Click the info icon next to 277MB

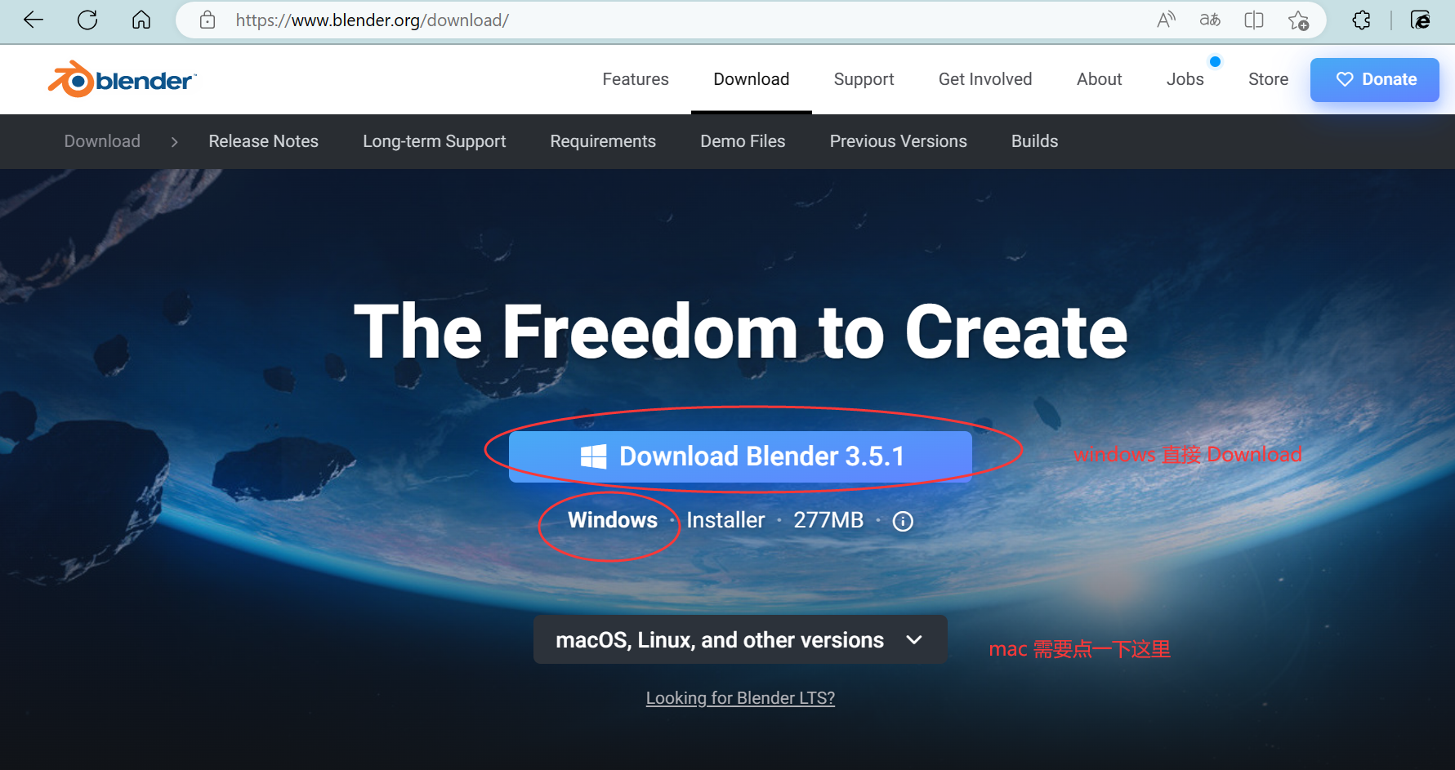point(903,521)
